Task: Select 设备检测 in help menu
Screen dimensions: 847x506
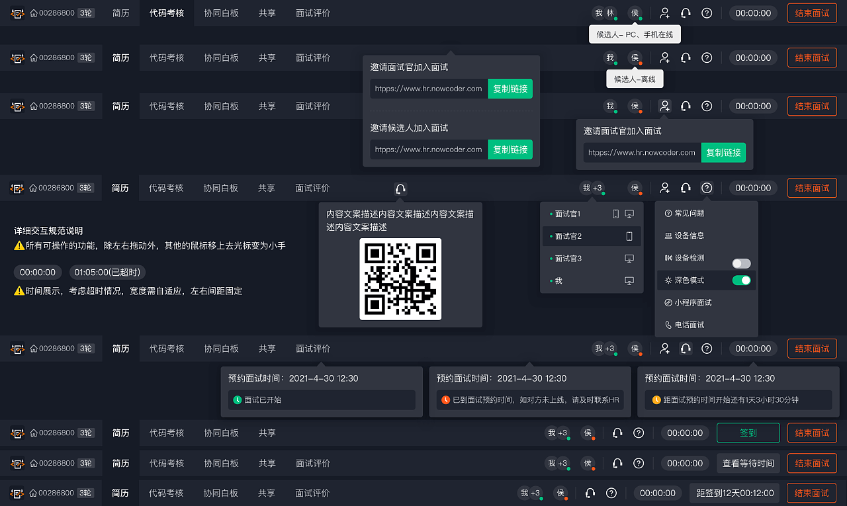Action: [x=706, y=257]
